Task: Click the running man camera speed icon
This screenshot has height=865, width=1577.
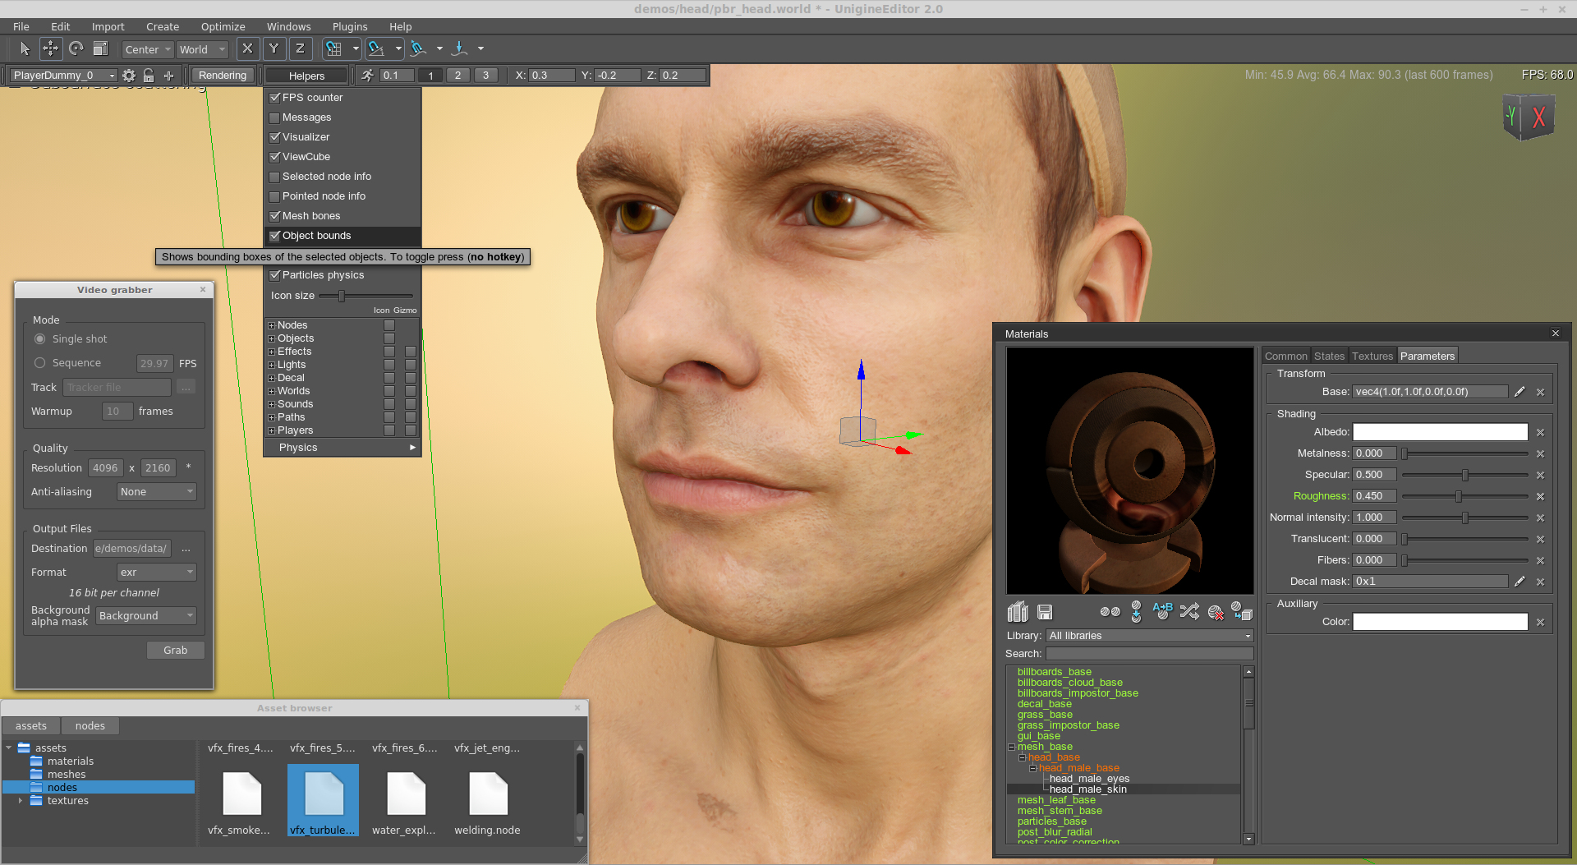Action: pos(367,76)
